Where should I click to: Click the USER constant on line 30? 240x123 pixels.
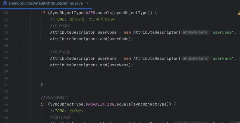[x=91, y=13]
